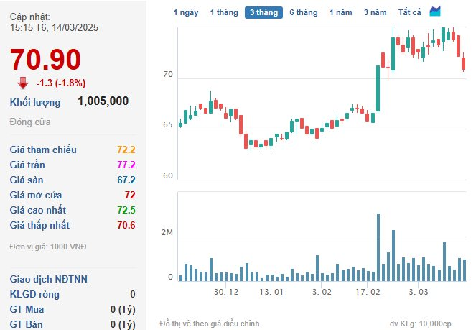
Task: Click the Giá tham chiếu label
Action: coord(43,150)
